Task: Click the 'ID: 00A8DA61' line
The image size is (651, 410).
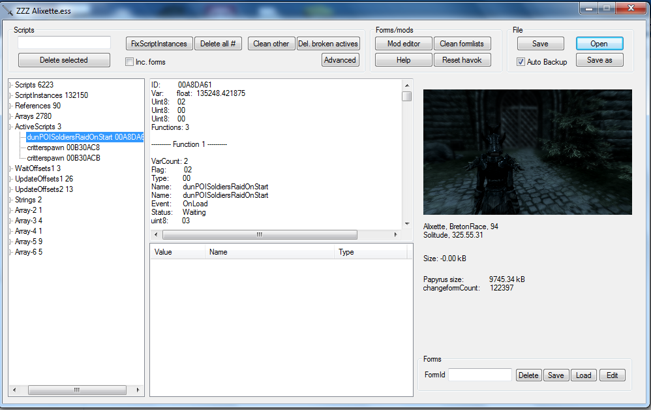Action: pos(181,85)
